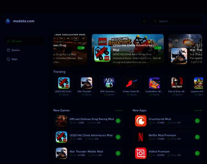Click play button for Offroad Outlaws Drag Racing
The width and height of the screenshot is (207, 164).
[118, 121]
